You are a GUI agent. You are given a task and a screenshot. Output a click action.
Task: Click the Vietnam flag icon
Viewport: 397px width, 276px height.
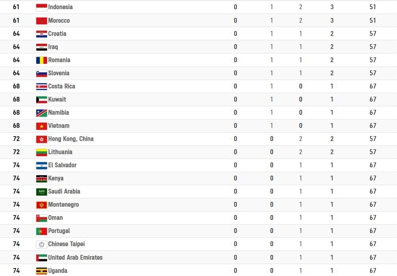41,125
